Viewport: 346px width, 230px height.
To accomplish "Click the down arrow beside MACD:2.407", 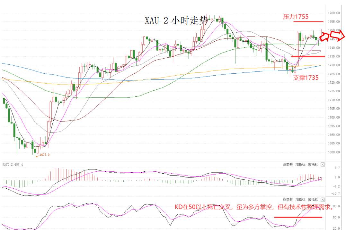I will [22, 164].
